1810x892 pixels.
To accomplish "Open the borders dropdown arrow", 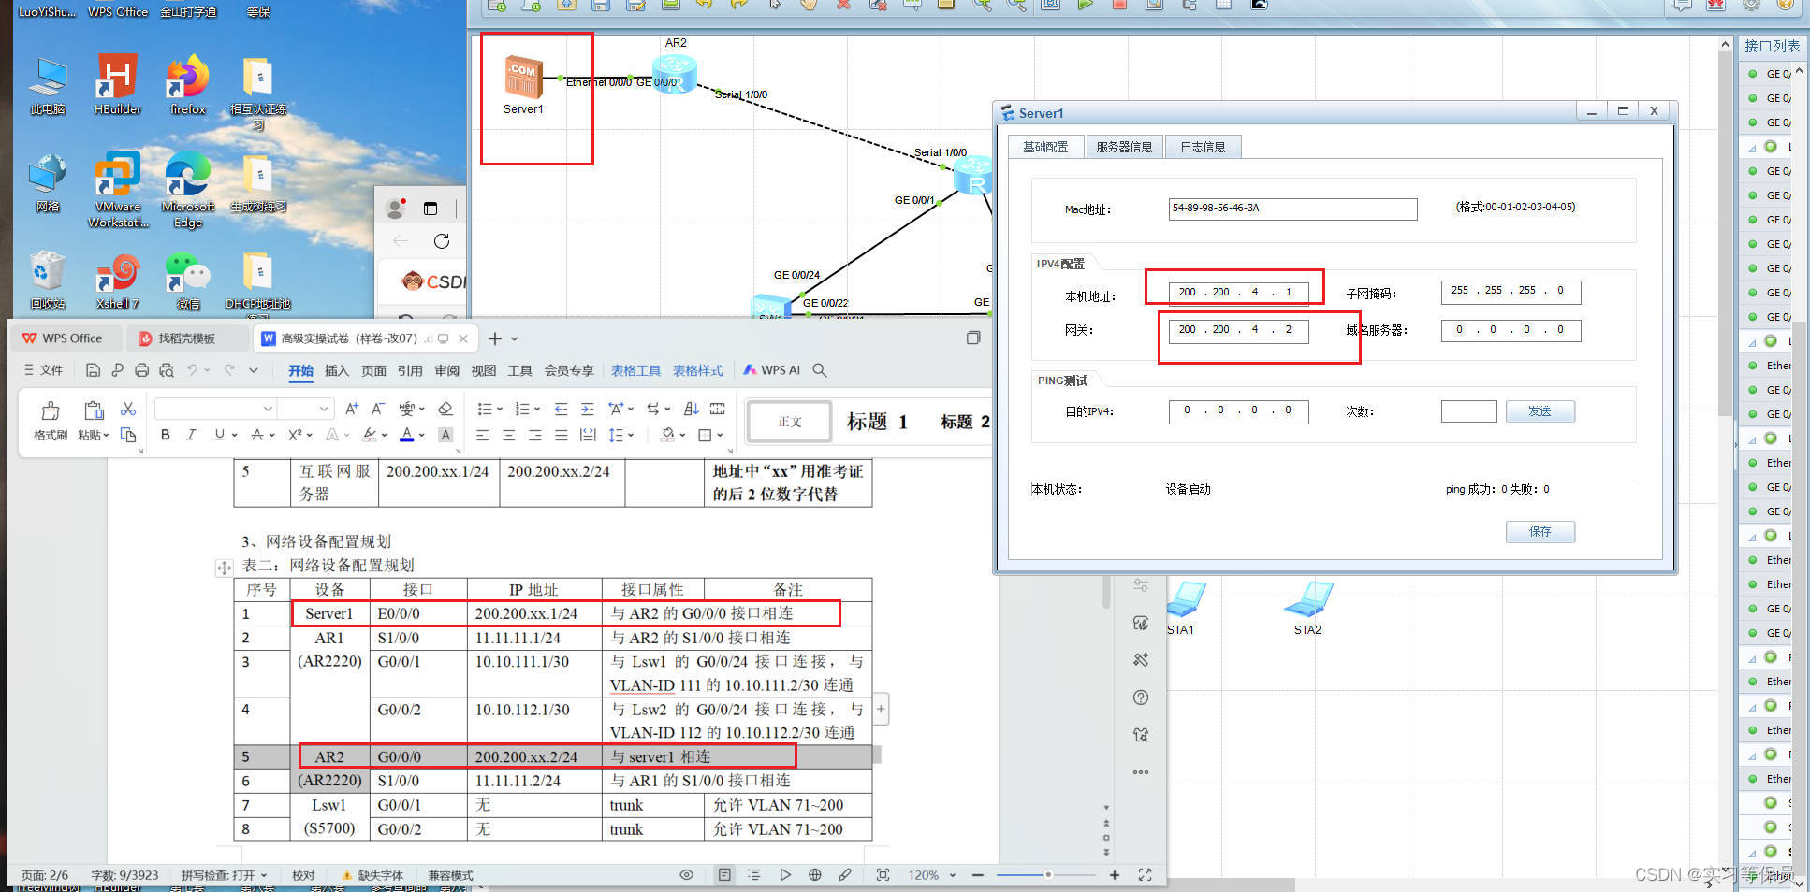I will pos(721,435).
